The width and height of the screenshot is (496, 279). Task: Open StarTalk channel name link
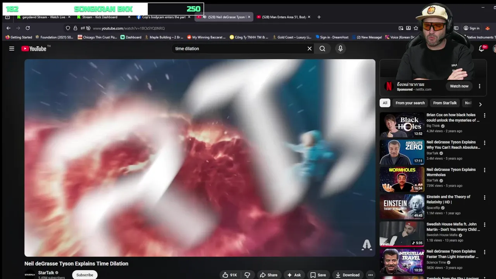click(x=46, y=273)
